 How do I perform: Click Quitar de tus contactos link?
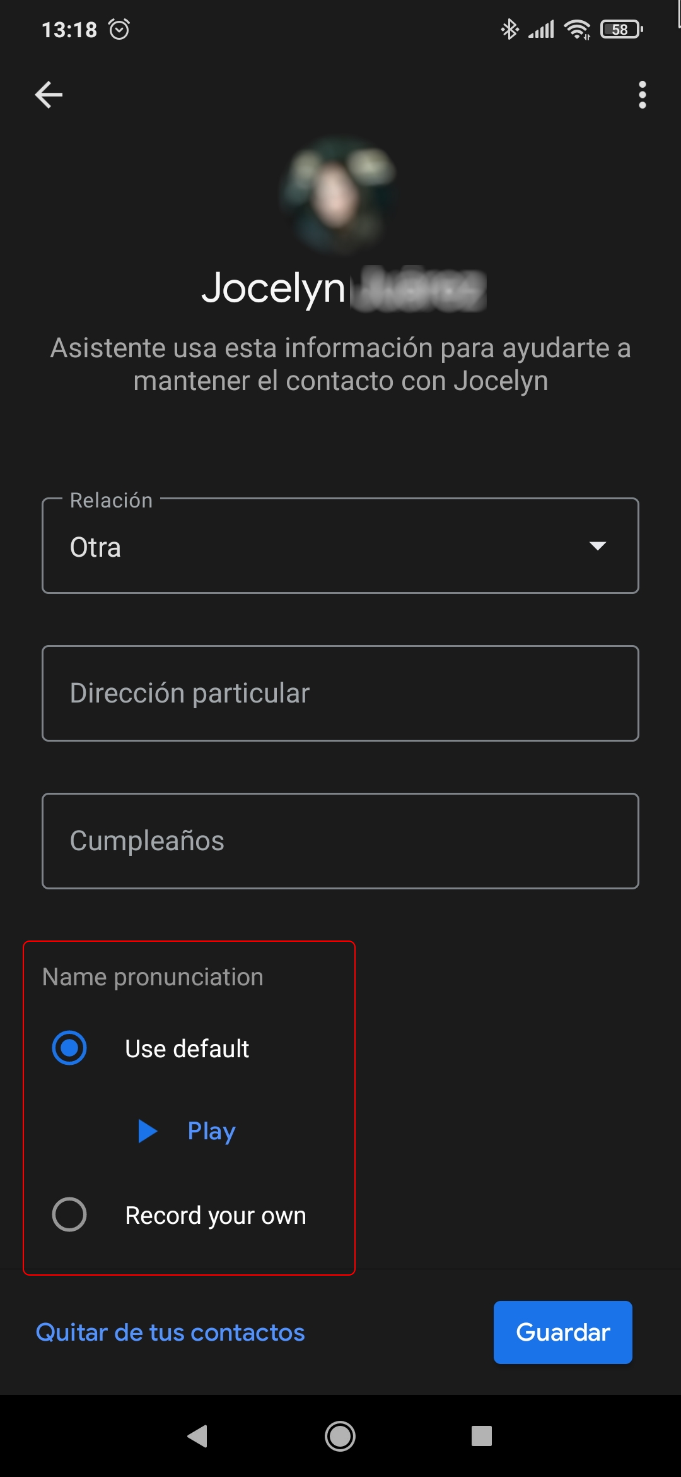coord(170,1332)
